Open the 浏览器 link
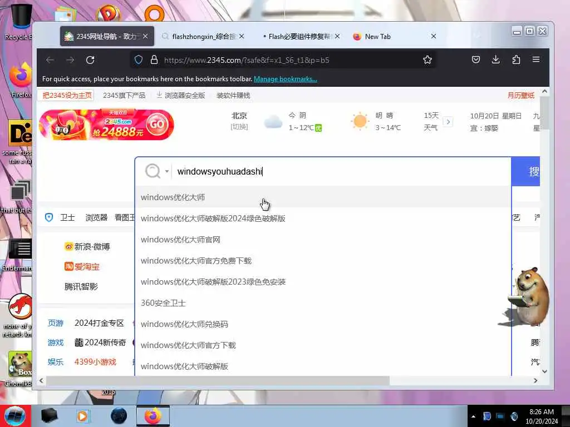Screen dimensions: 570x427 pos(96,217)
